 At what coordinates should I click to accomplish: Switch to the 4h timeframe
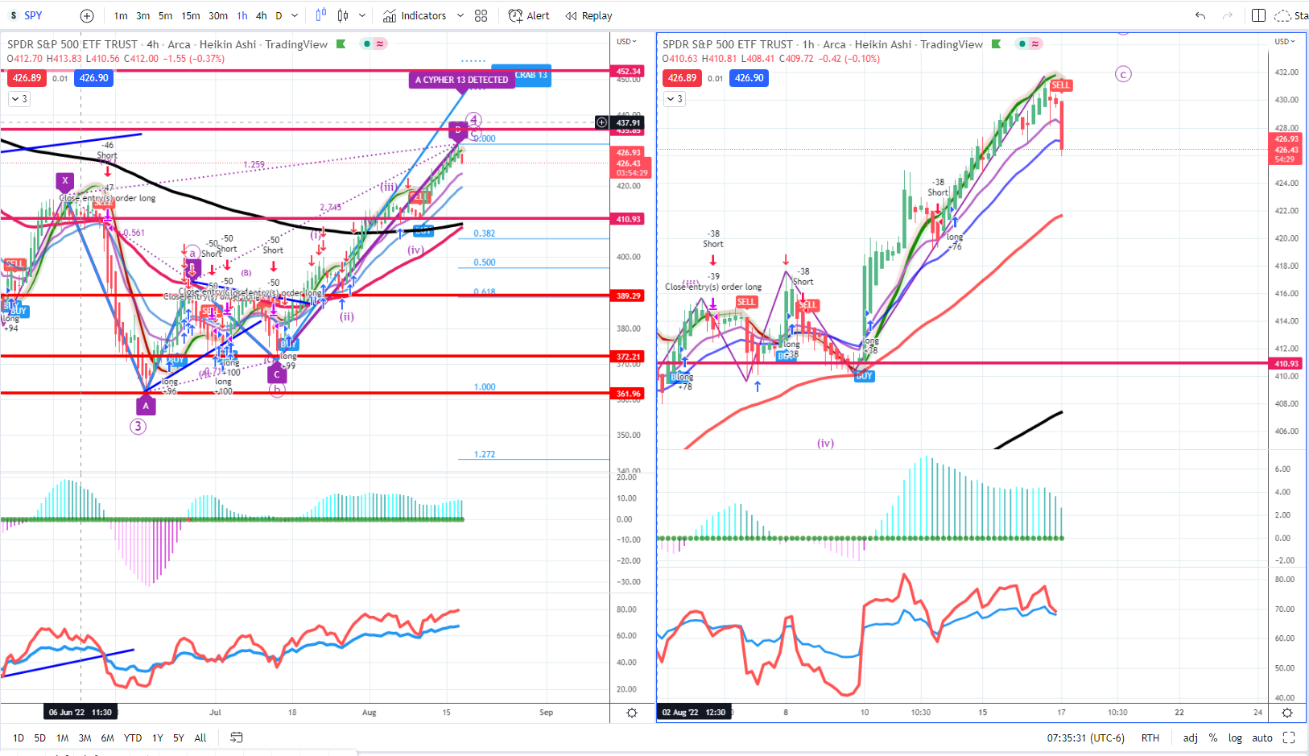262,15
